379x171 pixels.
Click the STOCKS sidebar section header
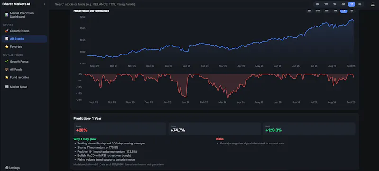pos(8,25)
